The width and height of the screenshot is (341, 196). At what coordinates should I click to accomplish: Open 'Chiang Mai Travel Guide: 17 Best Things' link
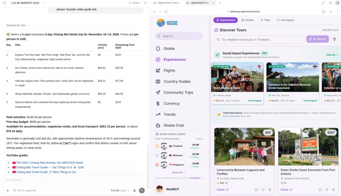46,172
